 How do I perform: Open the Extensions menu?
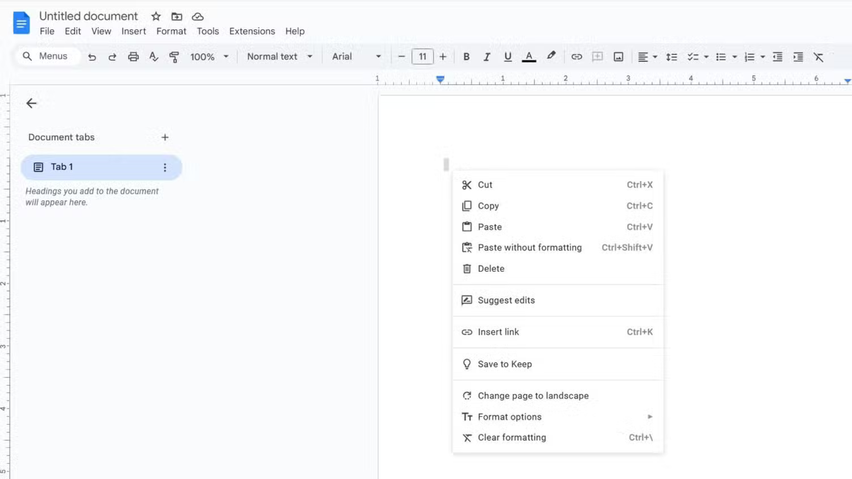coord(252,31)
